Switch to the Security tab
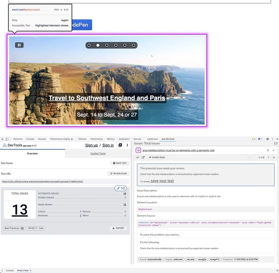279x273 pixels. tap(137, 139)
